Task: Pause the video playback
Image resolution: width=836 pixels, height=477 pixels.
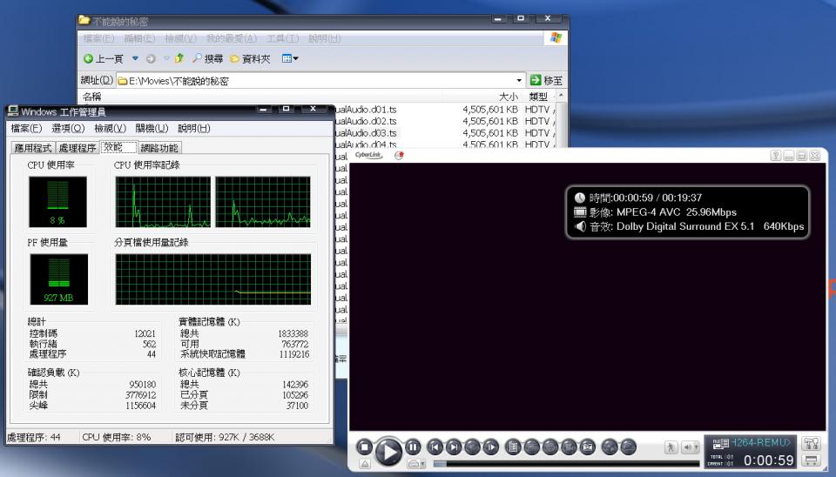Action: (414, 447)
